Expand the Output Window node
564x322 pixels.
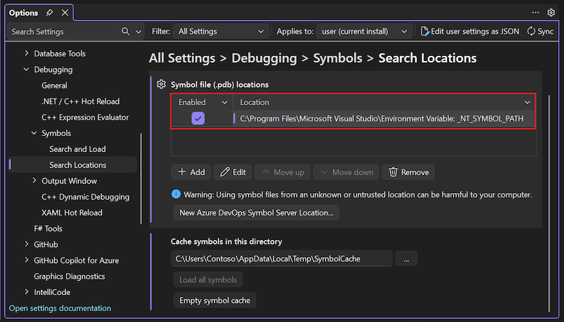point(35,181)
